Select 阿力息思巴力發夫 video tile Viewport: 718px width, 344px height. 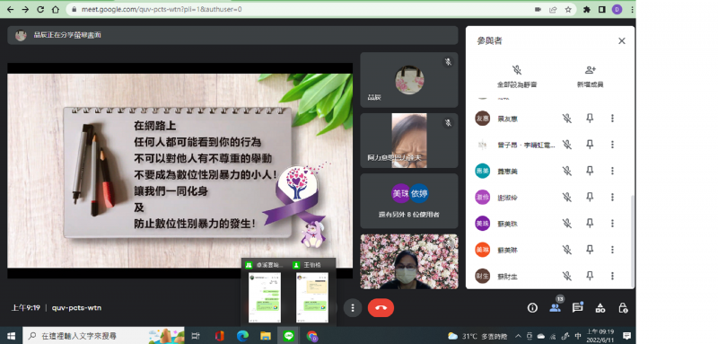(x=409, y=140)
